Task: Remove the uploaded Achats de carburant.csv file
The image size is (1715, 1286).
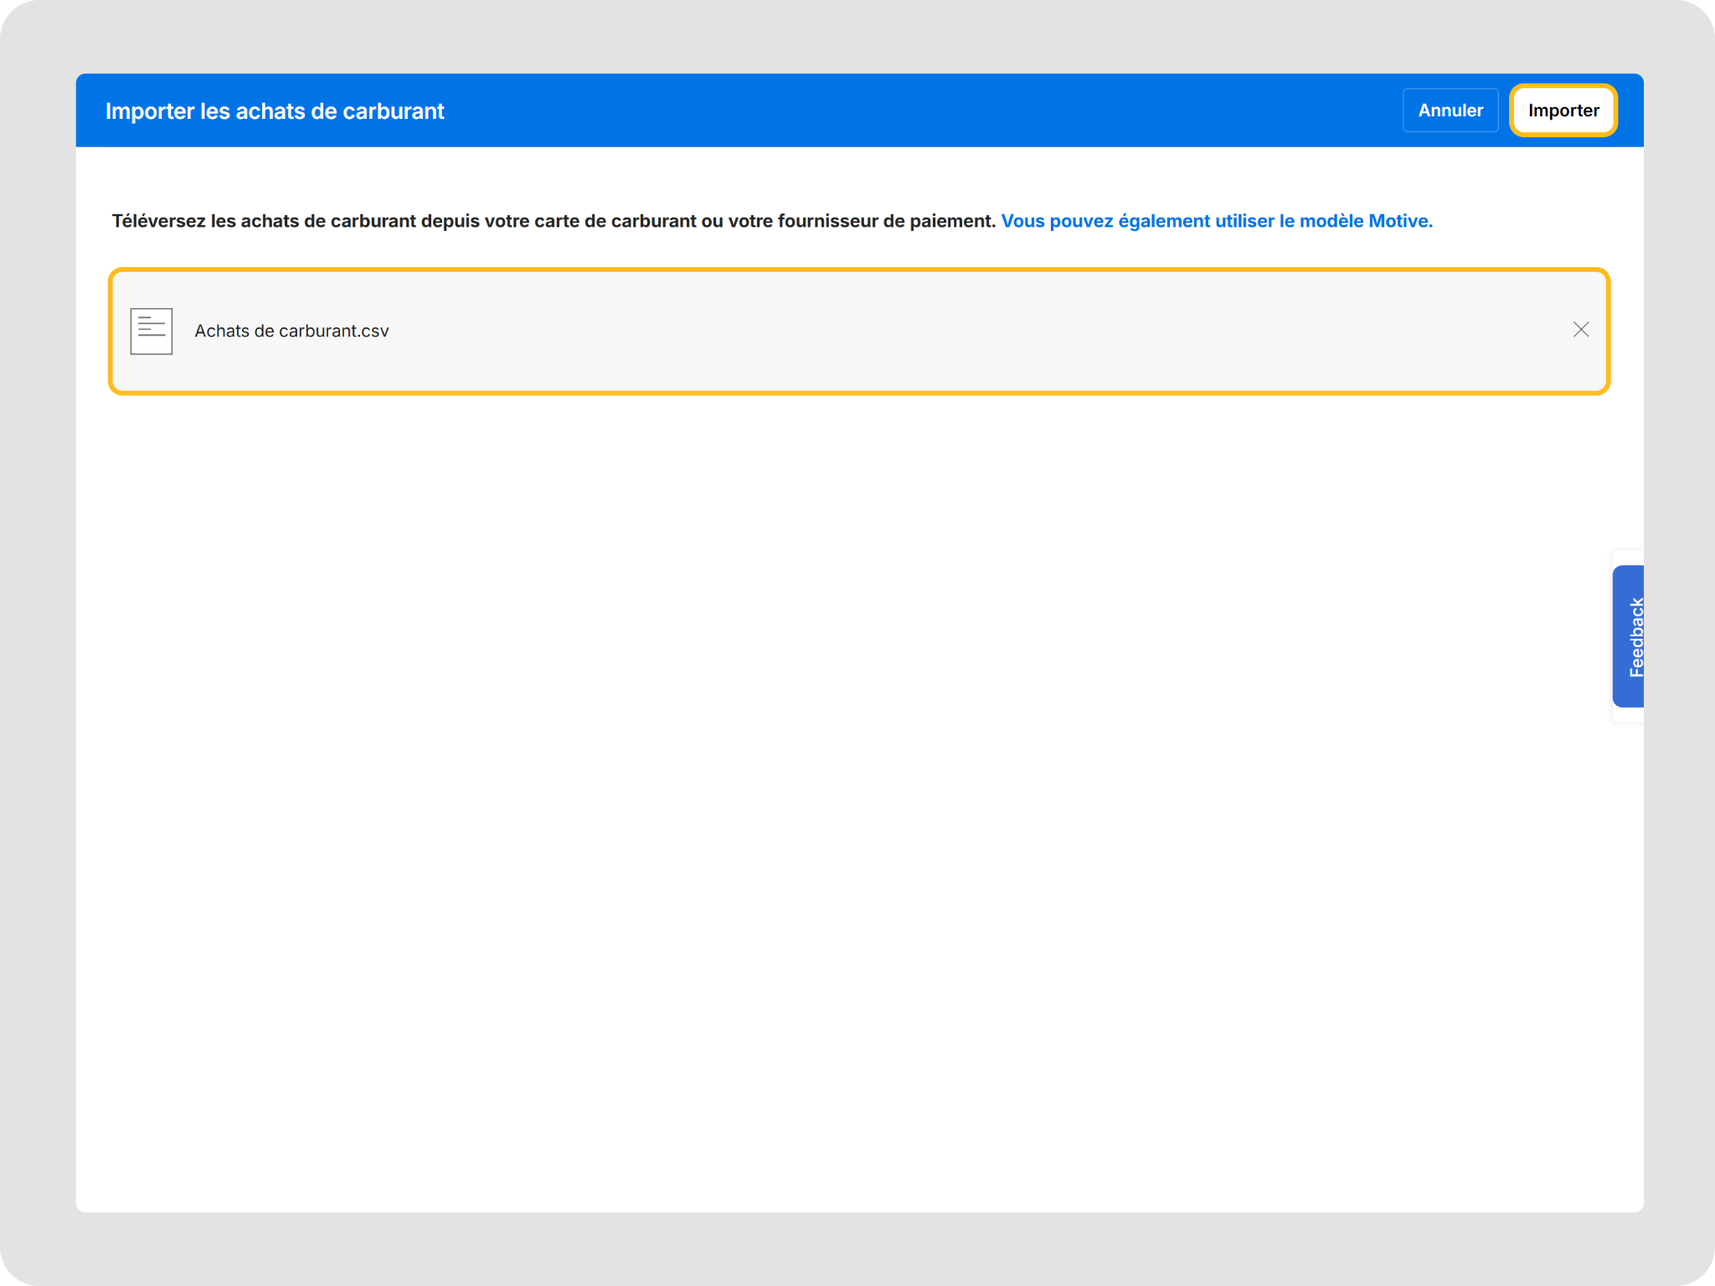Action: point(1580,330)
